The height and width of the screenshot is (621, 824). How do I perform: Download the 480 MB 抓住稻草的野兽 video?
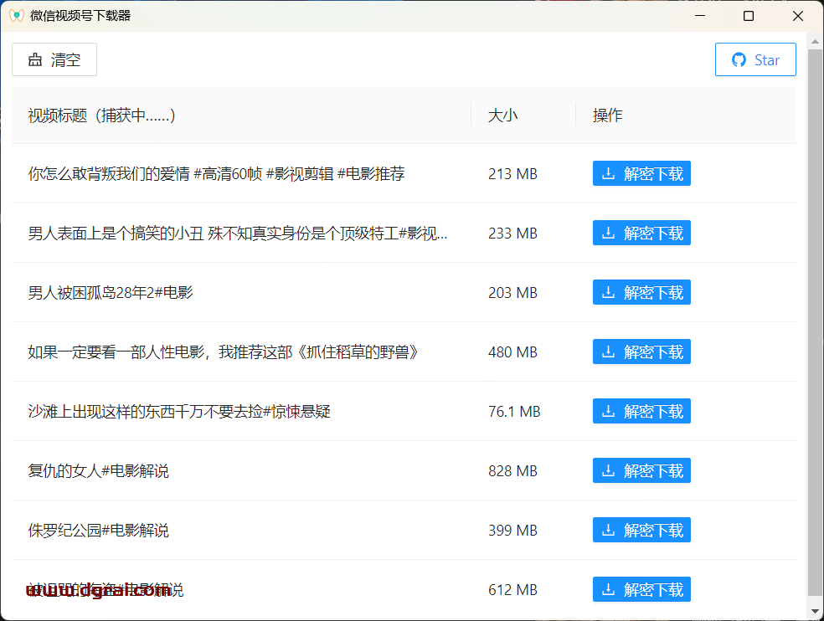click(x=641, y=352)
